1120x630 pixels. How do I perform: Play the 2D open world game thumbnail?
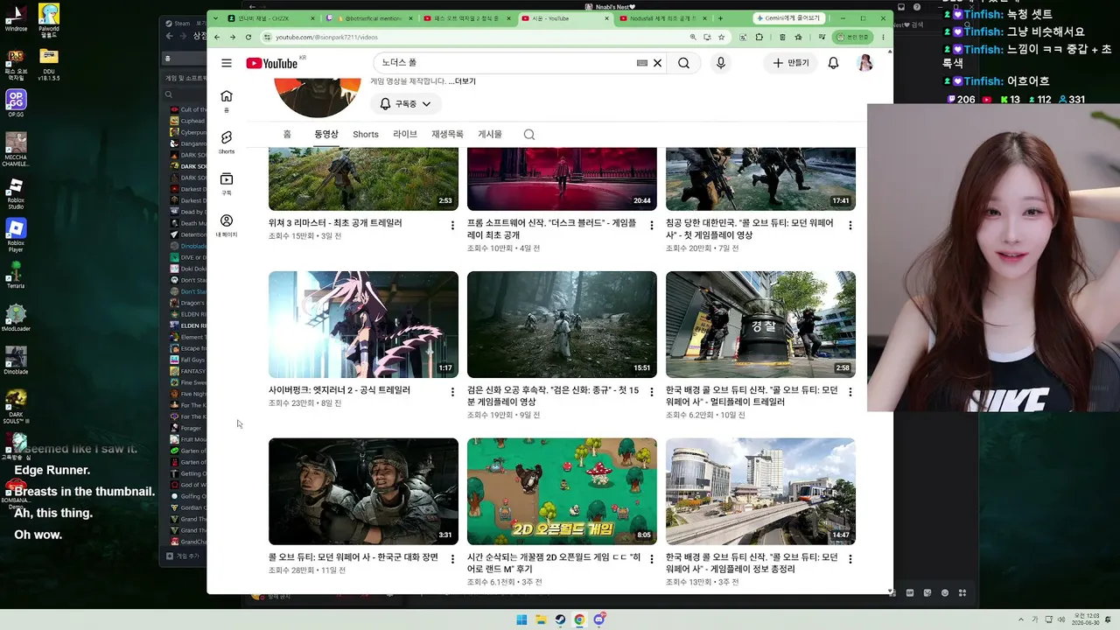click(x=562, y=492)
